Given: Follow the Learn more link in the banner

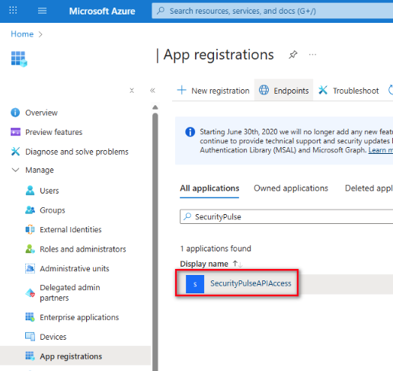Looking at the screenshot, I should click(x=381, y=150).
